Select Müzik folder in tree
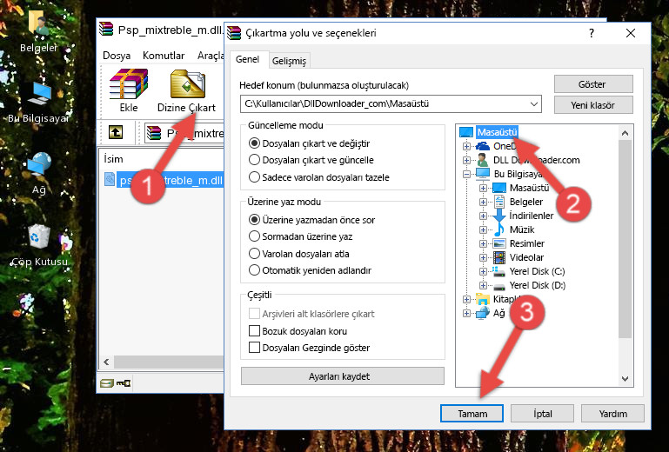 [522, 229]
